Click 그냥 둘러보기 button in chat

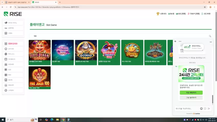point(191,97)
